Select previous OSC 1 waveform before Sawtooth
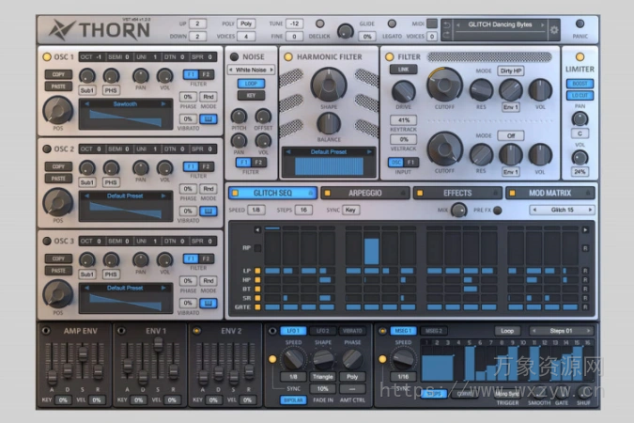 tap(87, 104)
